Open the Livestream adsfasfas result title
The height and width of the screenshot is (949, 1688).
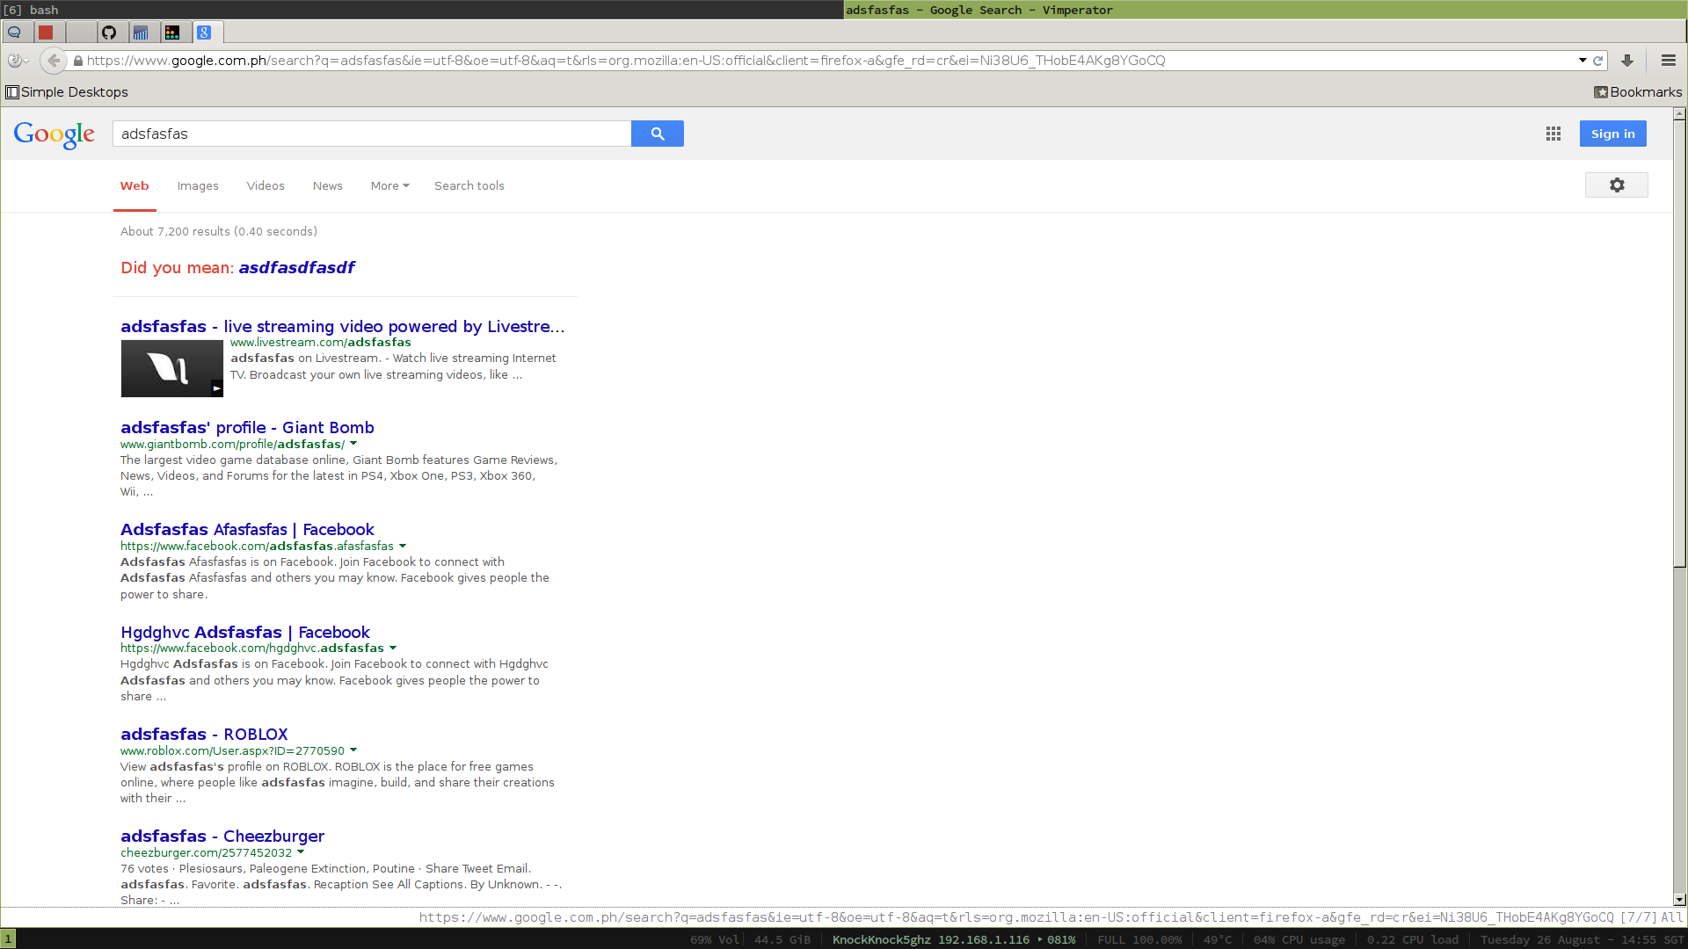[x=343, y=326]
